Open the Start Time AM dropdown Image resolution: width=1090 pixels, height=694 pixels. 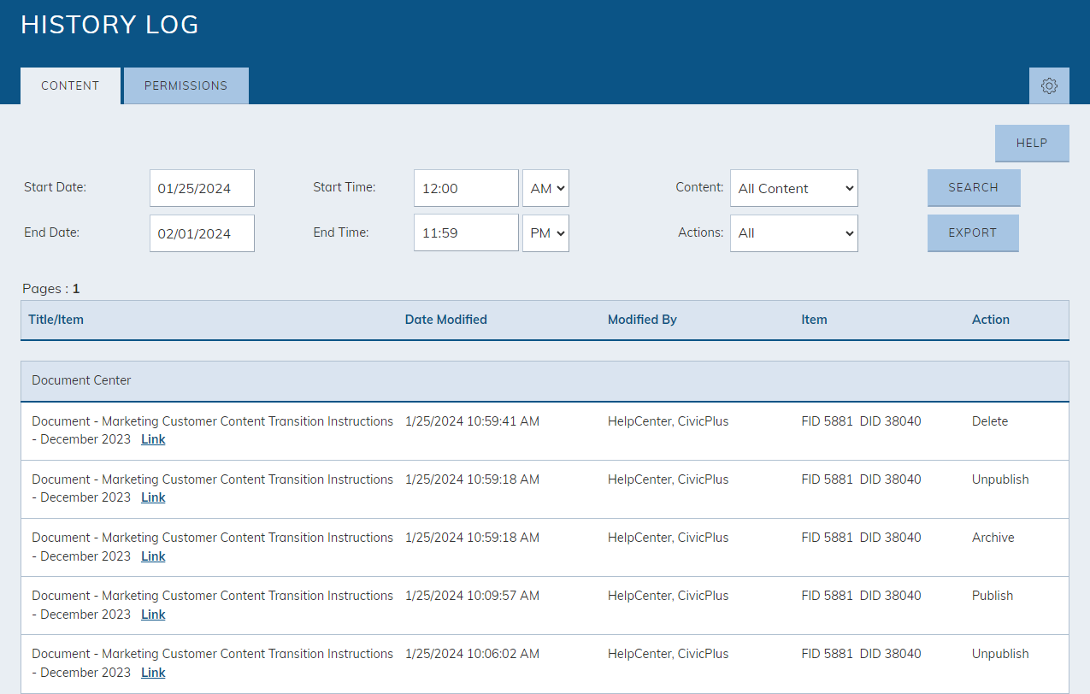tap(545, 188)
